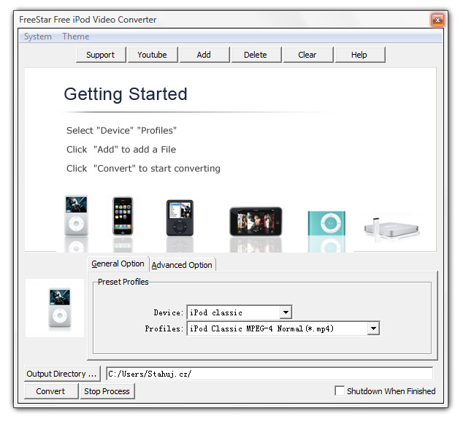Click the iPod touch landscape image
463x427 pixels.
pos(256,221)
